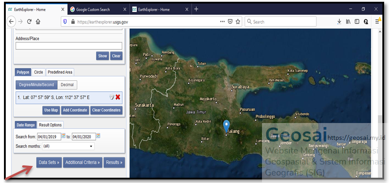The height and width of the screenshot is (183, 389).
Task: Click the padlock site security icon
Action: click(x=73, y=22)
